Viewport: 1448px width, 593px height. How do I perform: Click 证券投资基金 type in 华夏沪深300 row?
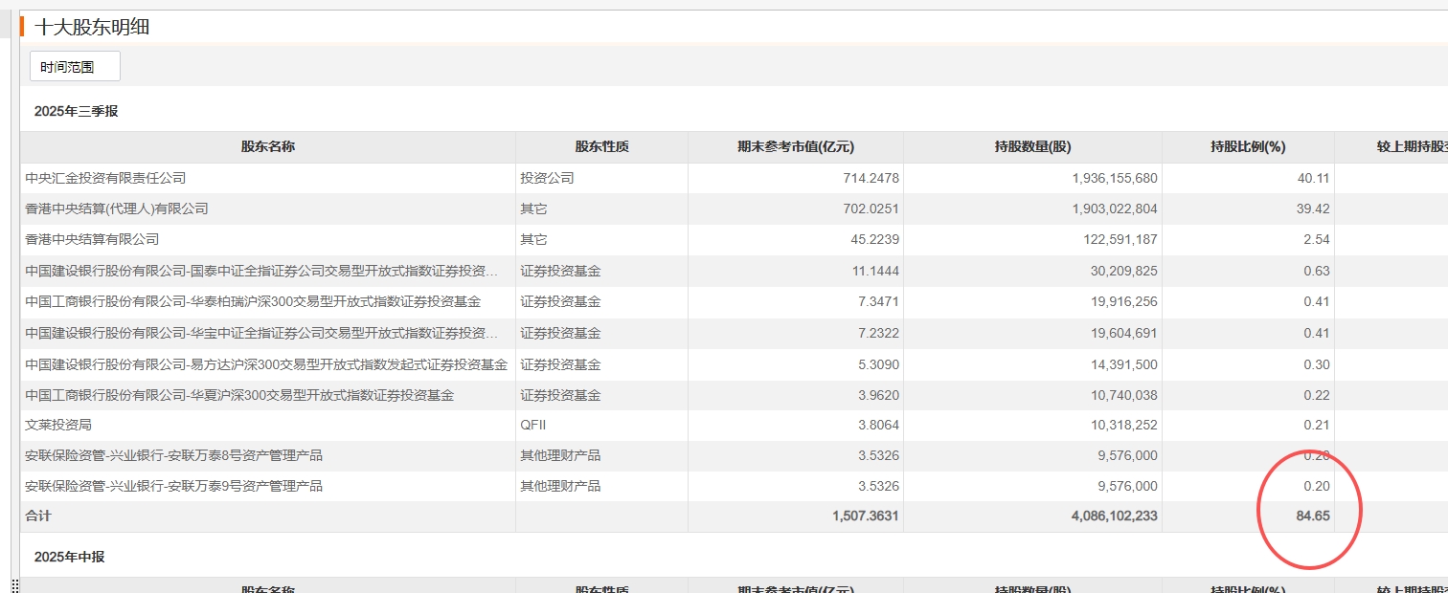[x=560, y=395]
